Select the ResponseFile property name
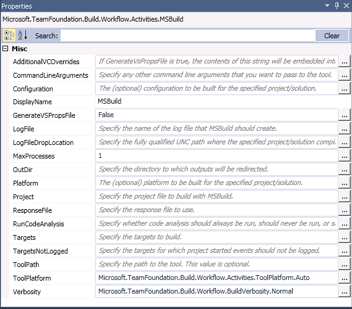Image resolution: width=352 pixels, height=309 pixels. point(32,210)
